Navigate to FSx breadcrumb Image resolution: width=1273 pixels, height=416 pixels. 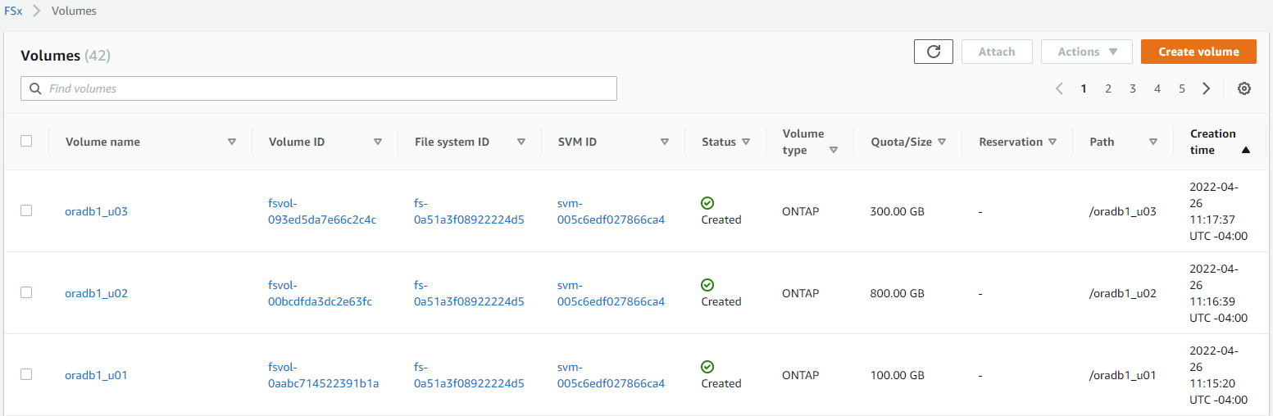click(x=12, y=11)
